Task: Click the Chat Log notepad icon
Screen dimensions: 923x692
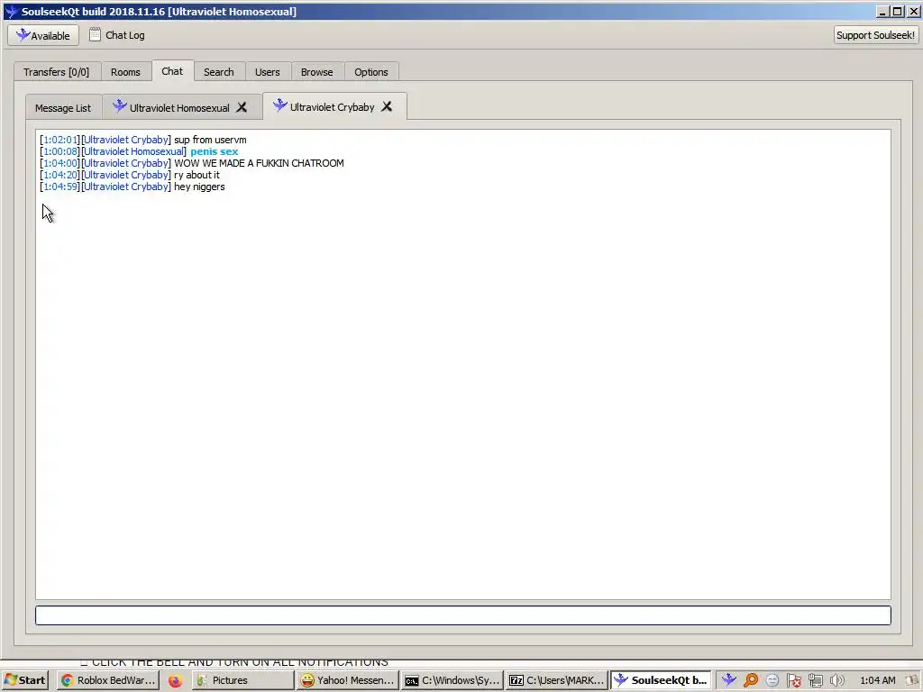Action: click(x=95, y=35)
